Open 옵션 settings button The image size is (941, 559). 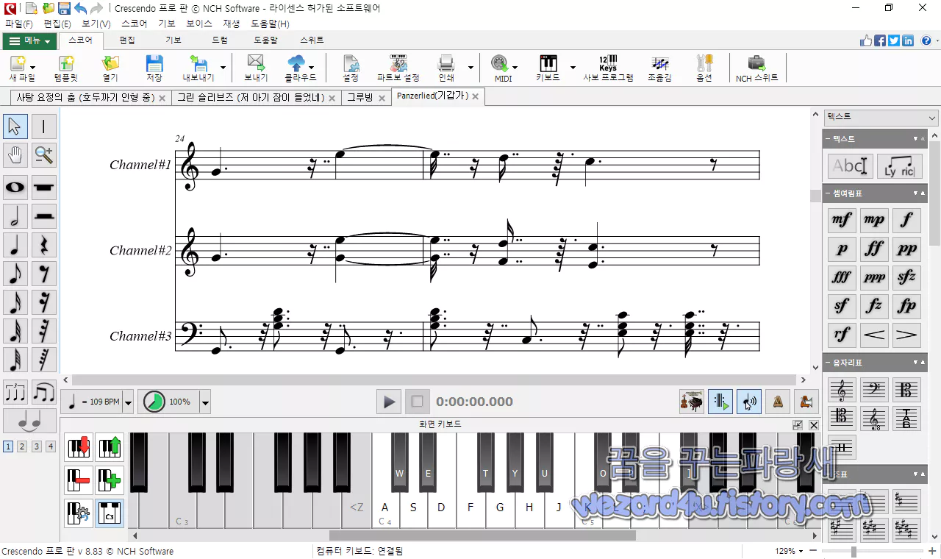pos(704,68)
